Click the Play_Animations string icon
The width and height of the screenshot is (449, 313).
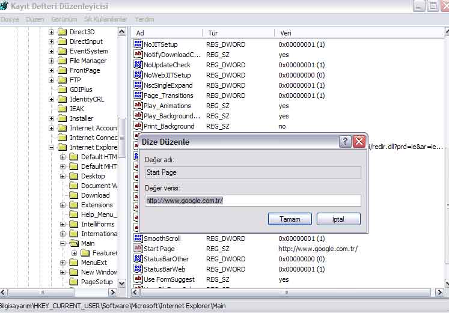pos(138,106)
